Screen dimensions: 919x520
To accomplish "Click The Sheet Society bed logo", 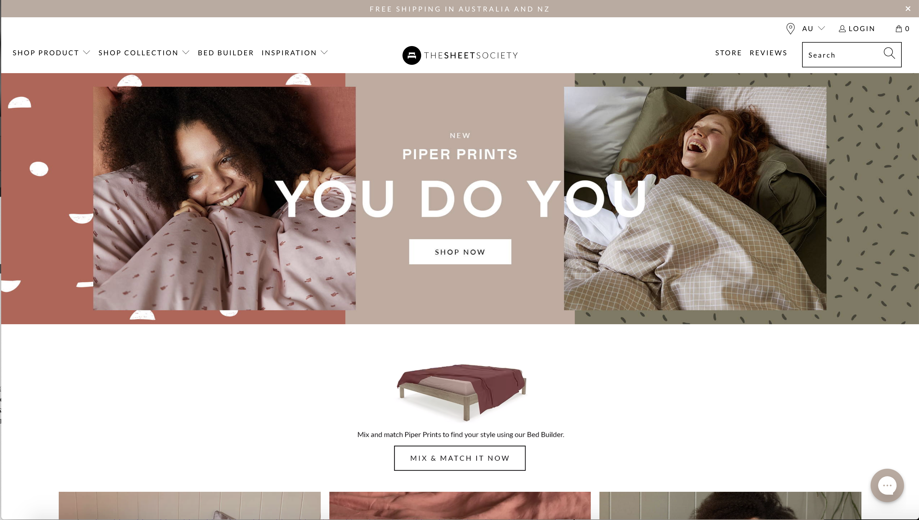I will (x=412, y=55).
